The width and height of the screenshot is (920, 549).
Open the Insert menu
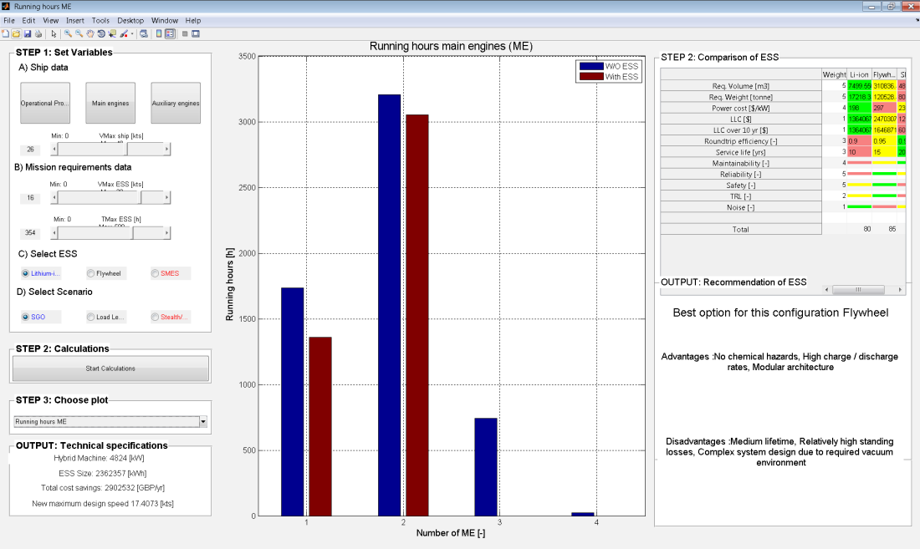74,20
